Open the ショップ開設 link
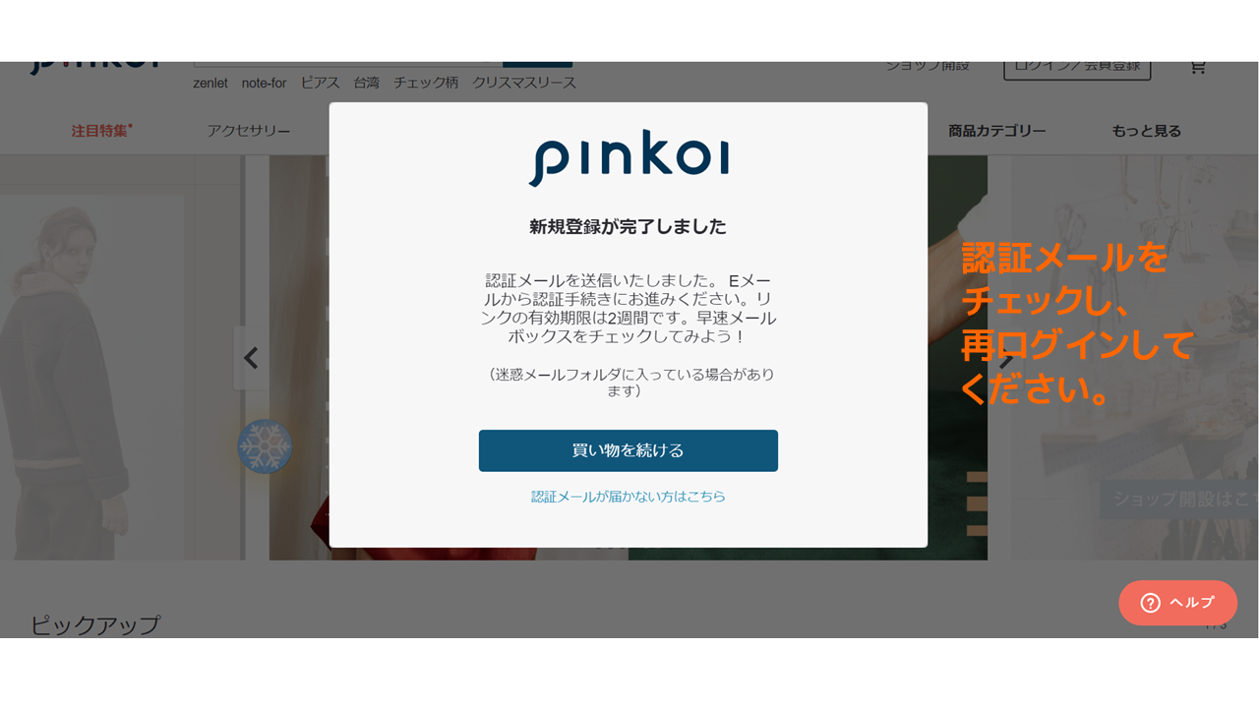1259x708 pixels. pos(928,66)
